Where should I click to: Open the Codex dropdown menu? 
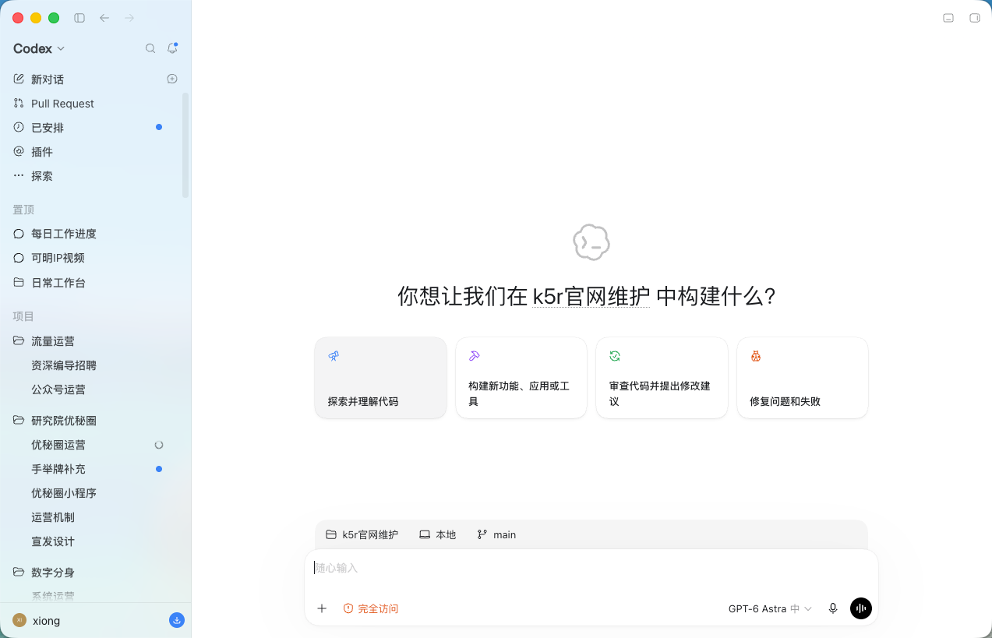point(39,48)
